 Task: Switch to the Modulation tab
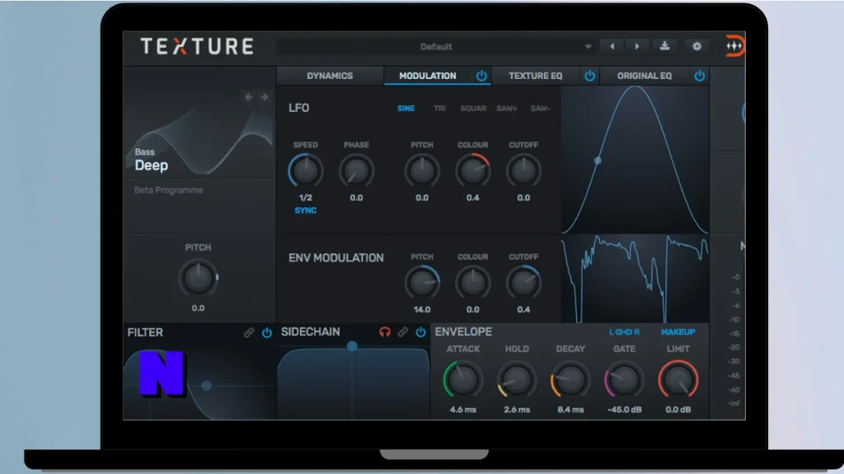(428, 76)
